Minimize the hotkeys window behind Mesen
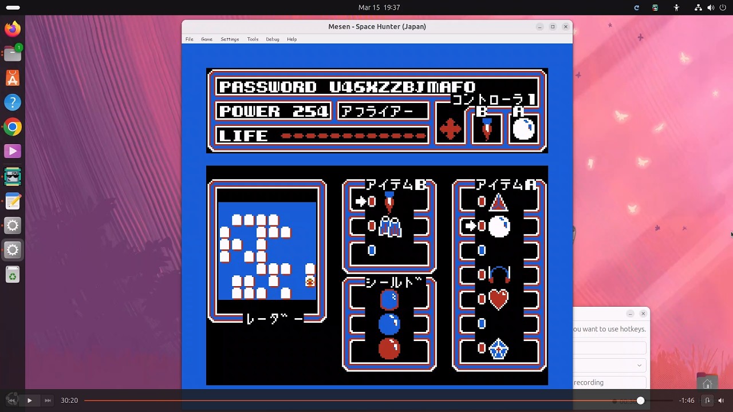Image resolution: width=733 pixels, height=412 pixels. (630, 314)
